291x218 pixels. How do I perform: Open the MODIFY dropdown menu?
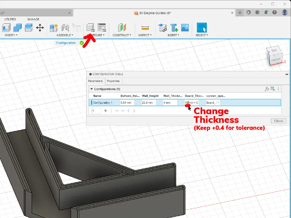pos(11,35)
